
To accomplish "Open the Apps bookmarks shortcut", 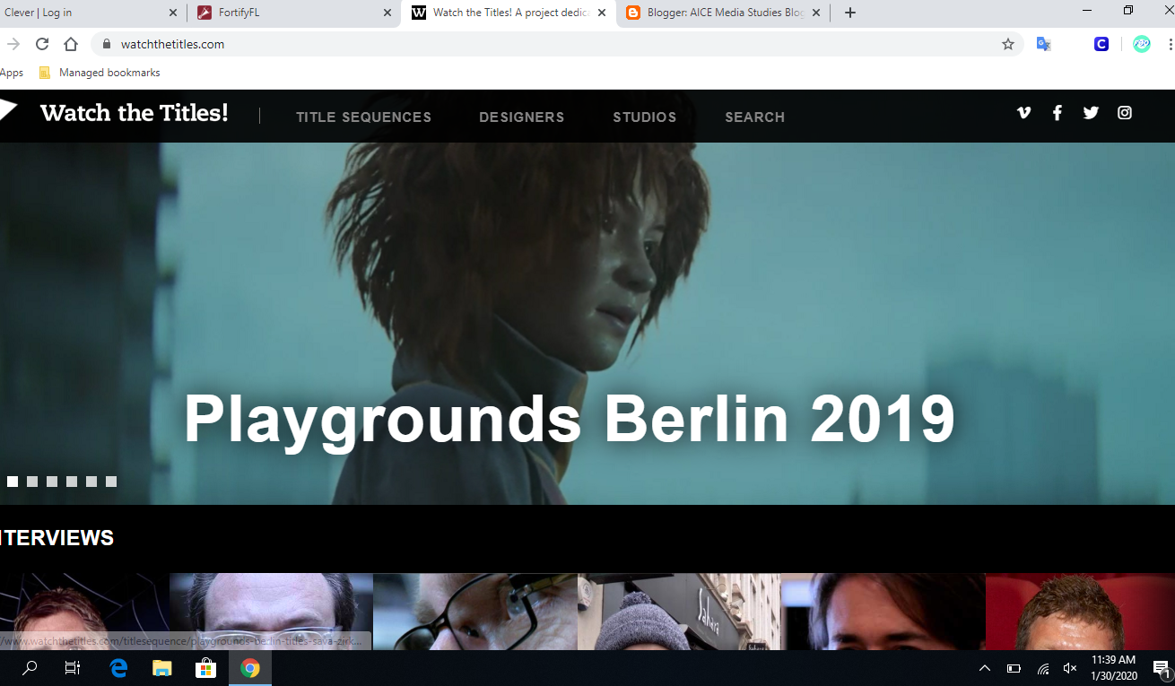I will (x=12, y=73).
